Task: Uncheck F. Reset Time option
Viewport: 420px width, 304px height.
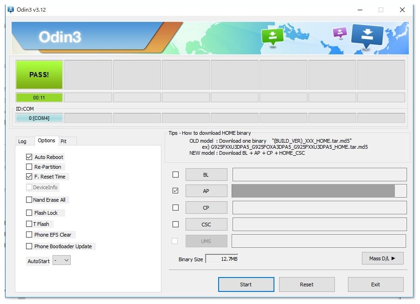Action: (x=29, y=177)
